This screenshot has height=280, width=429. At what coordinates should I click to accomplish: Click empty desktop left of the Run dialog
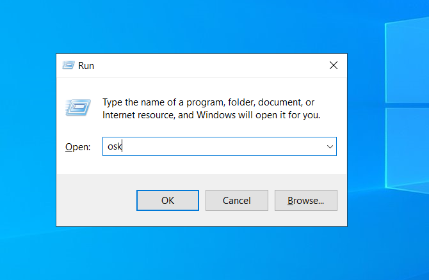tap(28, 140)
